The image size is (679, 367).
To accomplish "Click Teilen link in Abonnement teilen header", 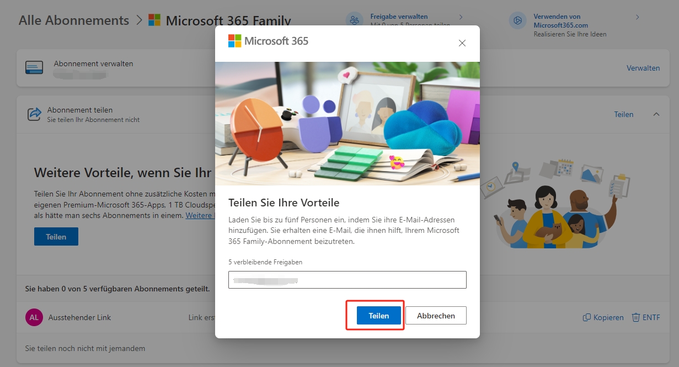I will [623, 114].
